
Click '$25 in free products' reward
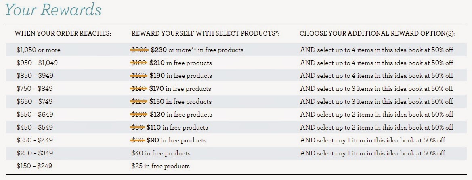[160, 166]
